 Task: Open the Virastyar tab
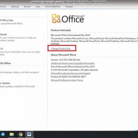(69, 7)
